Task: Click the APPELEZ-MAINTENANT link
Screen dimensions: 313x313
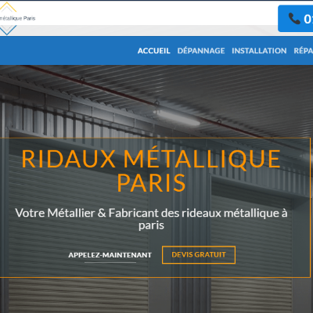Action: [x=110, y=255]
